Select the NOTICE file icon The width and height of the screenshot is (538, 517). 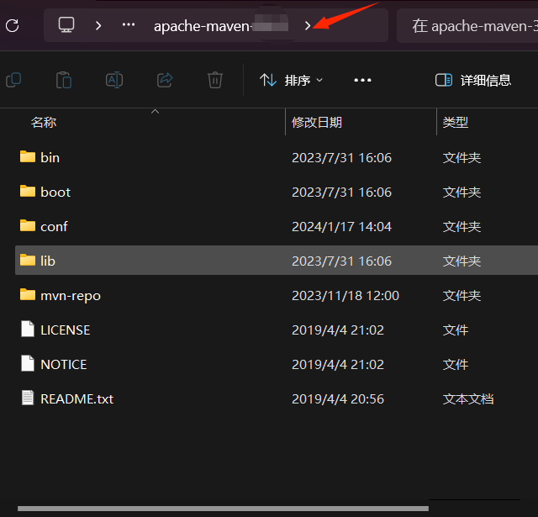(28, 363)
